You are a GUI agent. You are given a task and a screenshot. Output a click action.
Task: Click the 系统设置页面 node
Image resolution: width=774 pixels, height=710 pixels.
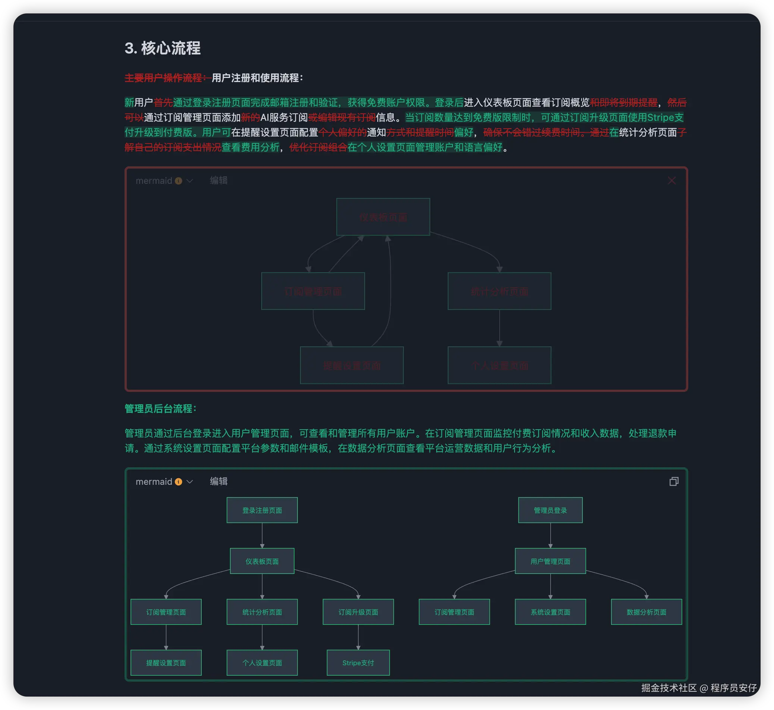(550, 612)
